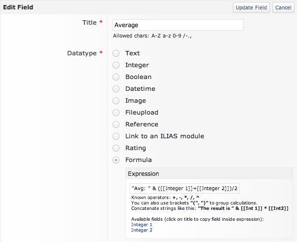Choose Link to an ILIAS module
This screenshot has height=242, width=297.
116,136
